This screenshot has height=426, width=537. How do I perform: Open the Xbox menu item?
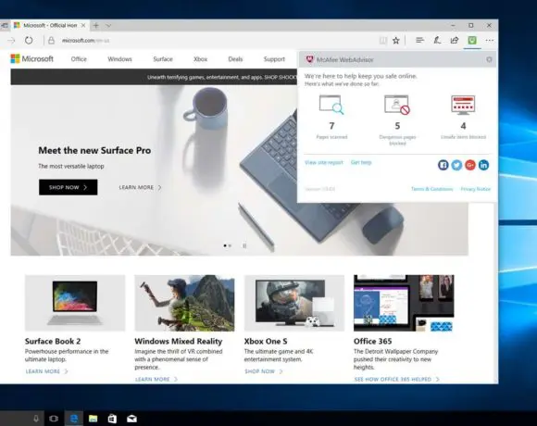tap(200, 59)
